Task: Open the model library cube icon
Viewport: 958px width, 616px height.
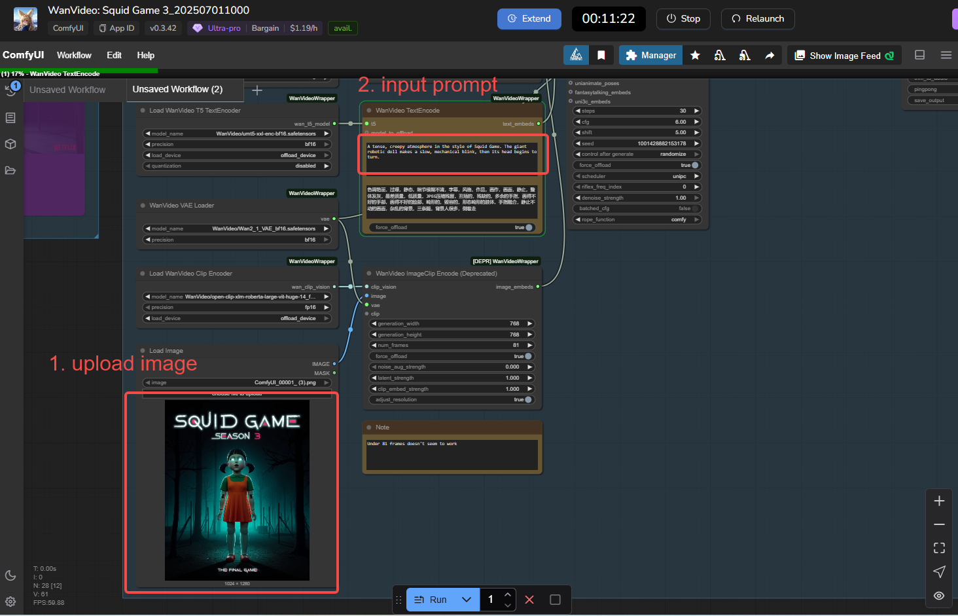Action: point(10,144)
